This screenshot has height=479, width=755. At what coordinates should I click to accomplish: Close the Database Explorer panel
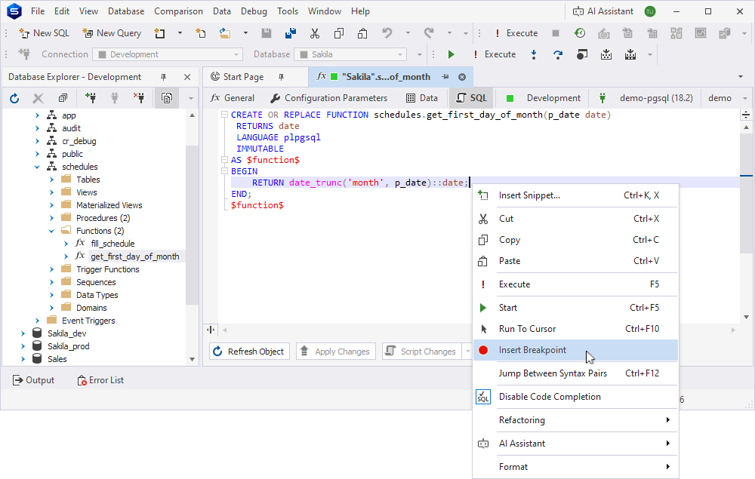(x=187, y=77)
